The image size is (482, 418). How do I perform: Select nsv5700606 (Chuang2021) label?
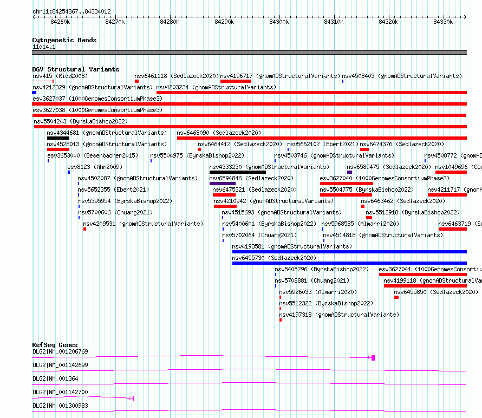(115, 212)
